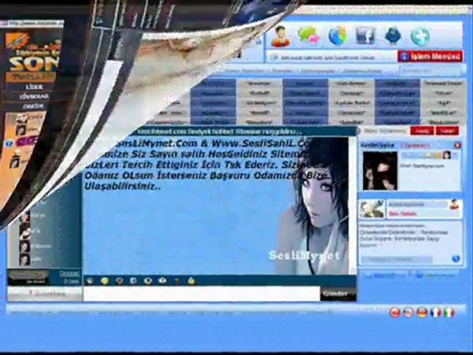473x355 pixels.
Task: Click the teal plus circle icon
Action: click(x=420, y=36)
